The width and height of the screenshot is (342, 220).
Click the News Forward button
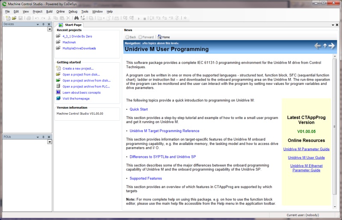[x=146, y=37]
